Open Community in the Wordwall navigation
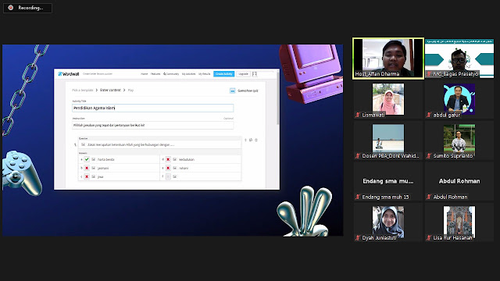Viewport: 500px width, 281px height. 171,74
